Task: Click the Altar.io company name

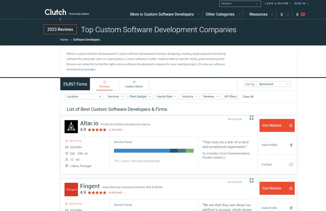Action: click(x=89, y=123)
